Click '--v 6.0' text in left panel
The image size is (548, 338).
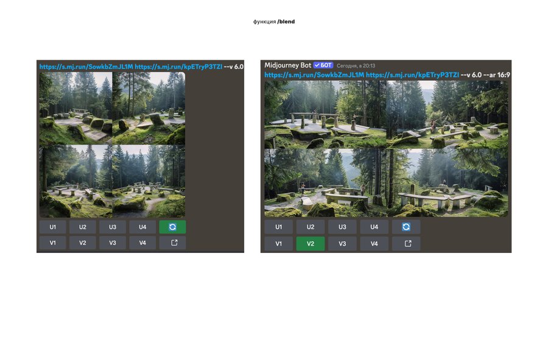click(x=233, y=67)
